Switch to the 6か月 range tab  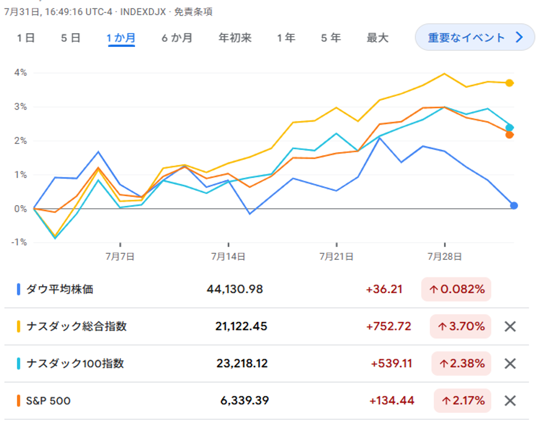pyautogui.click(x=177, y=38)
